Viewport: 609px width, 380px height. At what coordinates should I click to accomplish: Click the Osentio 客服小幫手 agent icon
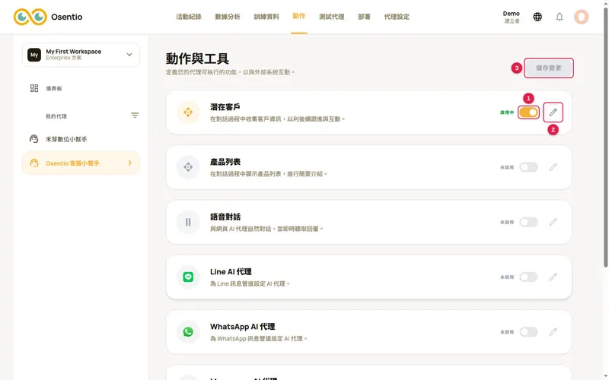tap(34, 163)
